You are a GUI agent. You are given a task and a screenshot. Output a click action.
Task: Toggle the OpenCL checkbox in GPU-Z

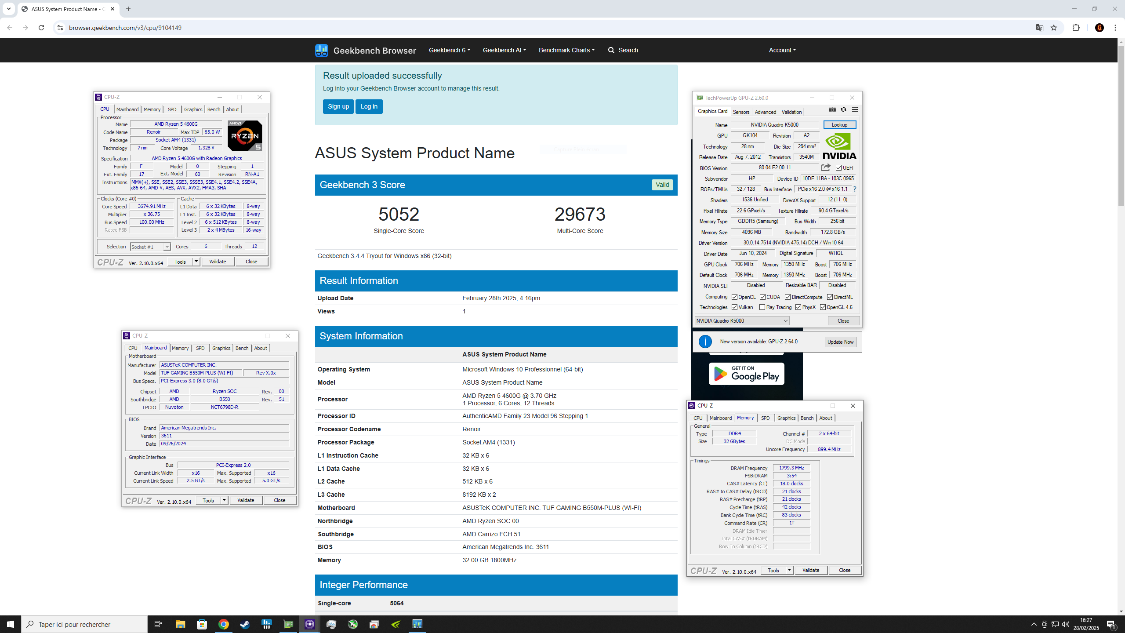tap(734, 297)
